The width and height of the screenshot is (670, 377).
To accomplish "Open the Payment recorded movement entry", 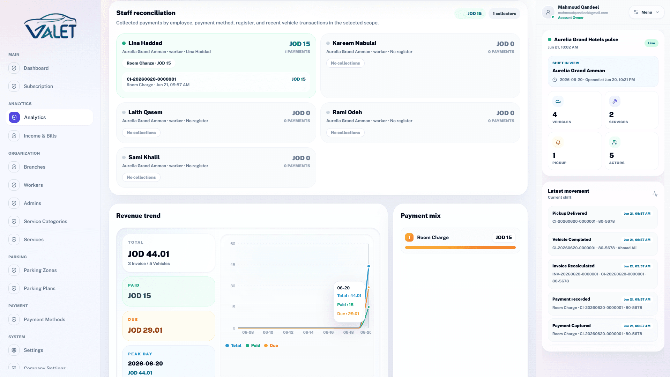I will point(603,303).
